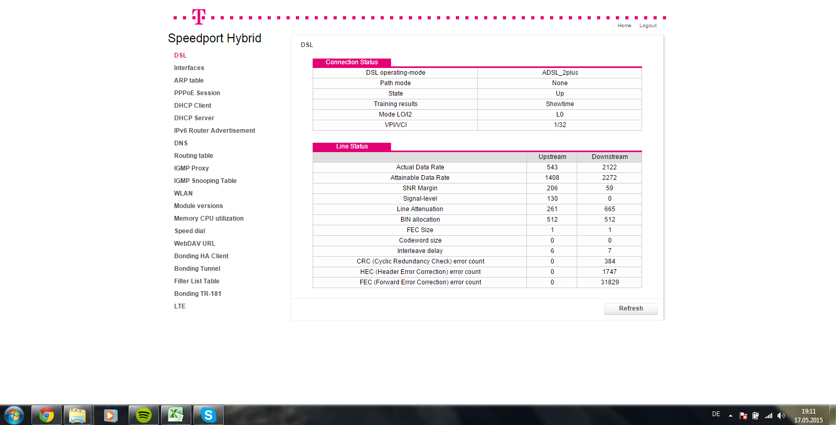The height and width of the screenshot is (425, 836).
Task: Click upstream Attainable Data Rate 1408
Action: pyautogui.click(x=552, y=178)
